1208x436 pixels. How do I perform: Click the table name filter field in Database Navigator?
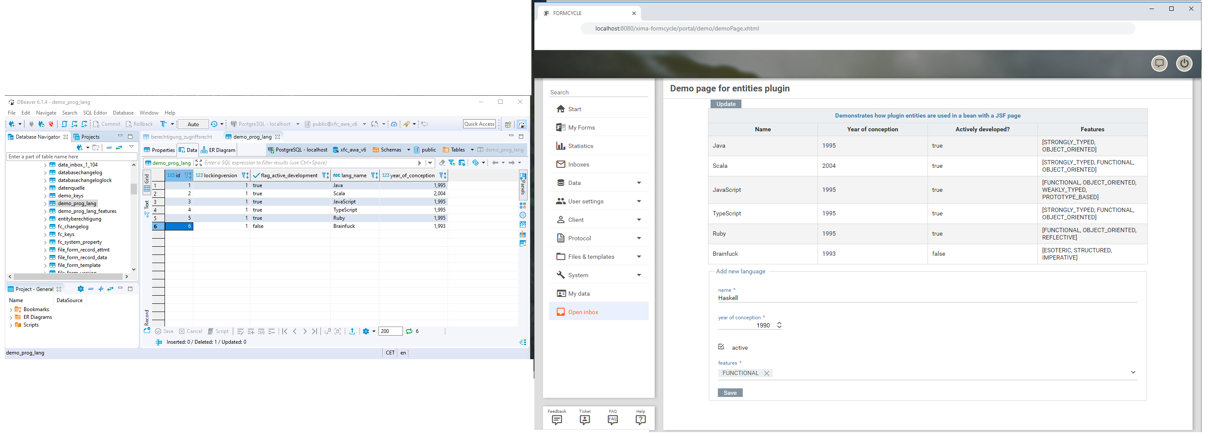point(71,156)
